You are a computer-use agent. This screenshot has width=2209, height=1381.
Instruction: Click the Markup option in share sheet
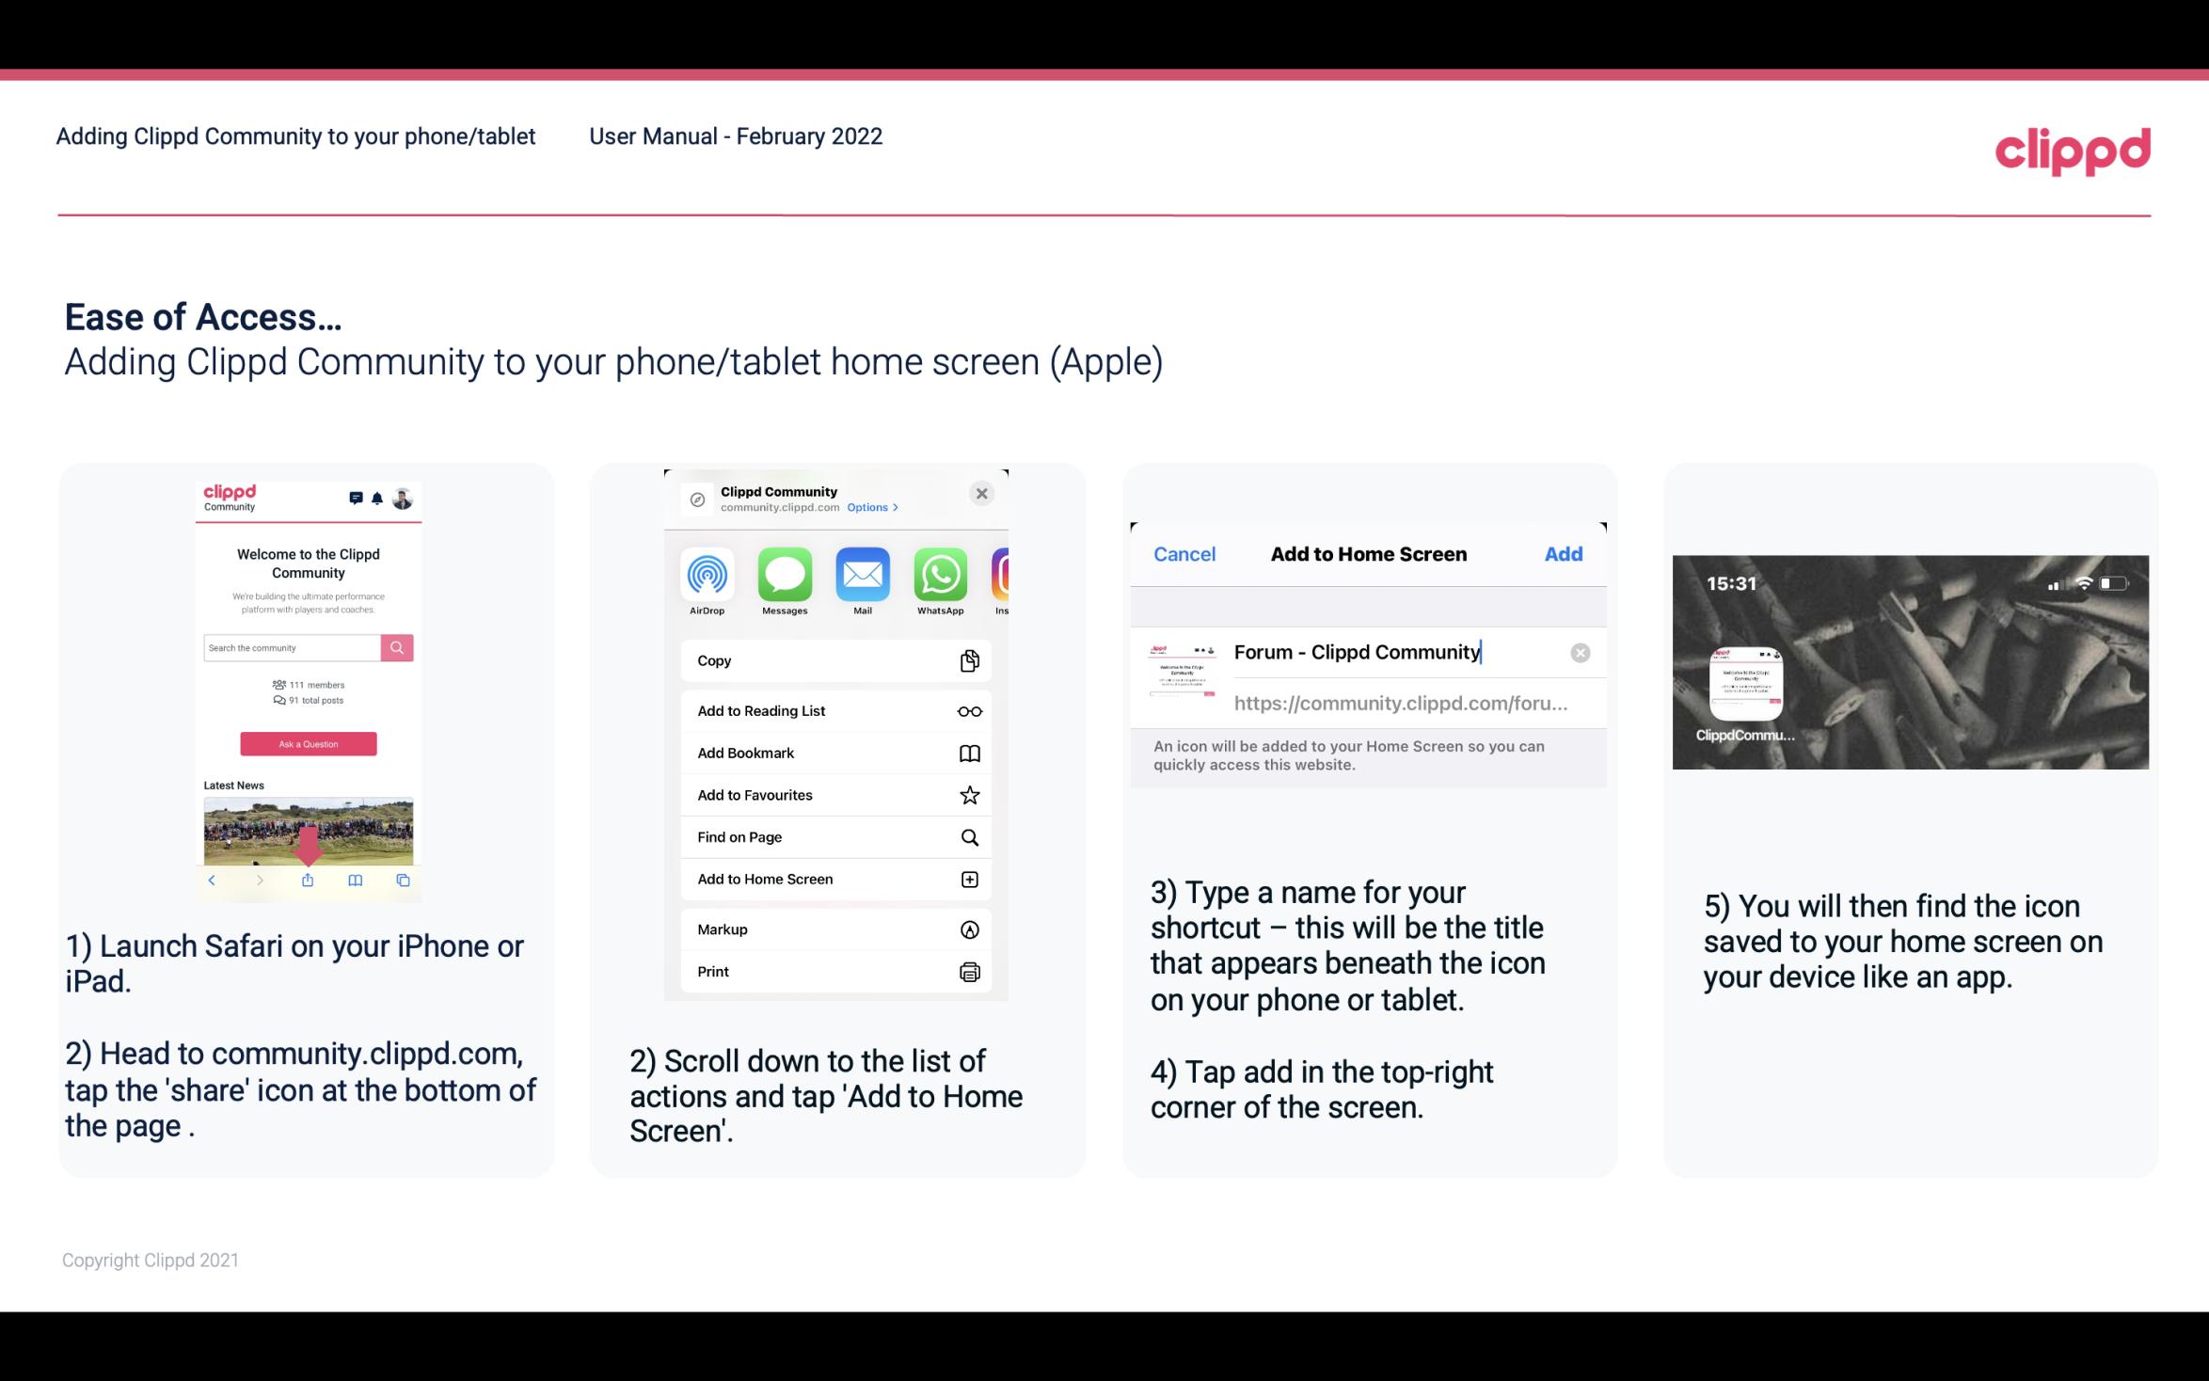click(x=832, y=928)
